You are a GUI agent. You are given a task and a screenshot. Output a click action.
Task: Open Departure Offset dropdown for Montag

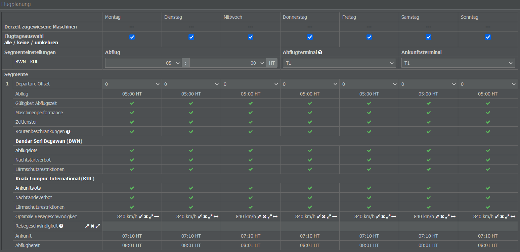point(132,84)
